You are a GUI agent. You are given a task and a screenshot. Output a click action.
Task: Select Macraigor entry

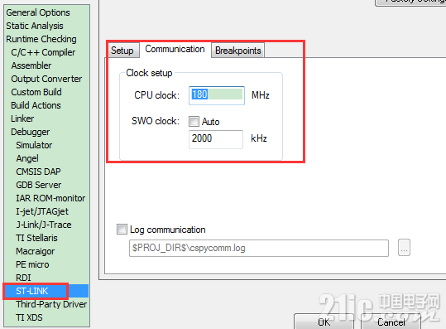35,251
